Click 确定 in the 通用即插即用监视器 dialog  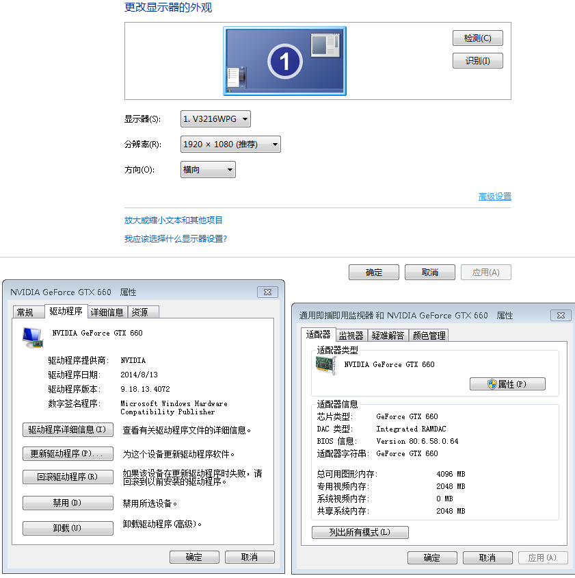432,557
